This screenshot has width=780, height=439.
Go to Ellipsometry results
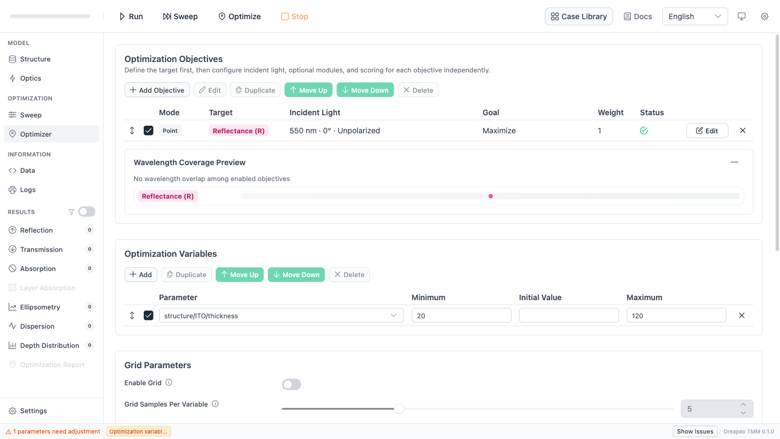point(40,307)
